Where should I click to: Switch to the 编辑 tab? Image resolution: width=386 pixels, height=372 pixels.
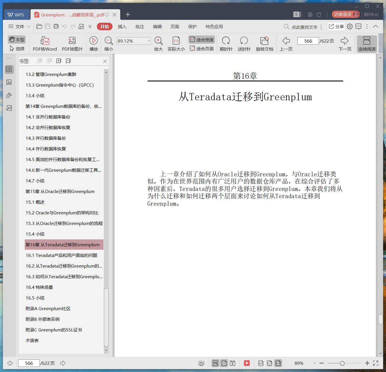pyautogui.click(x=157, y=26)
